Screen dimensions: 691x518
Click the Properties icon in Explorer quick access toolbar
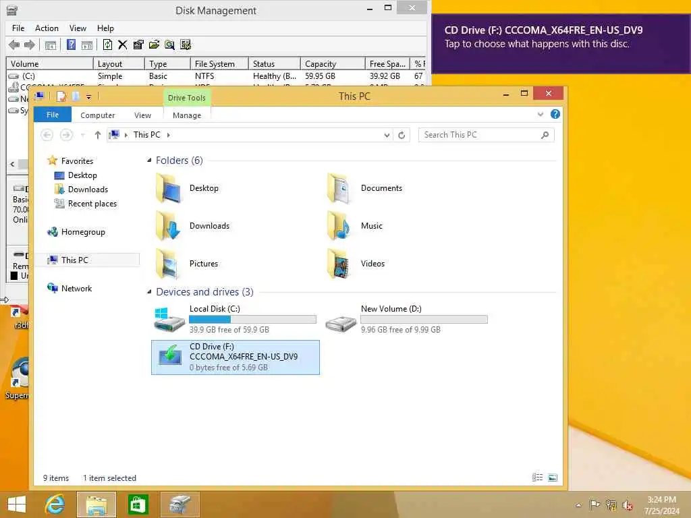[x=61, y=96]
